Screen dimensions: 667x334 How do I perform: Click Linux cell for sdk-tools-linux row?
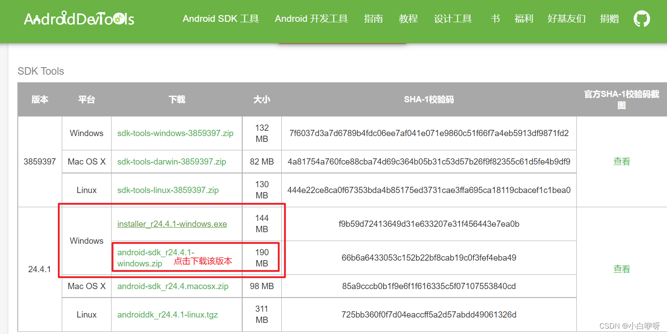point(87,190)
